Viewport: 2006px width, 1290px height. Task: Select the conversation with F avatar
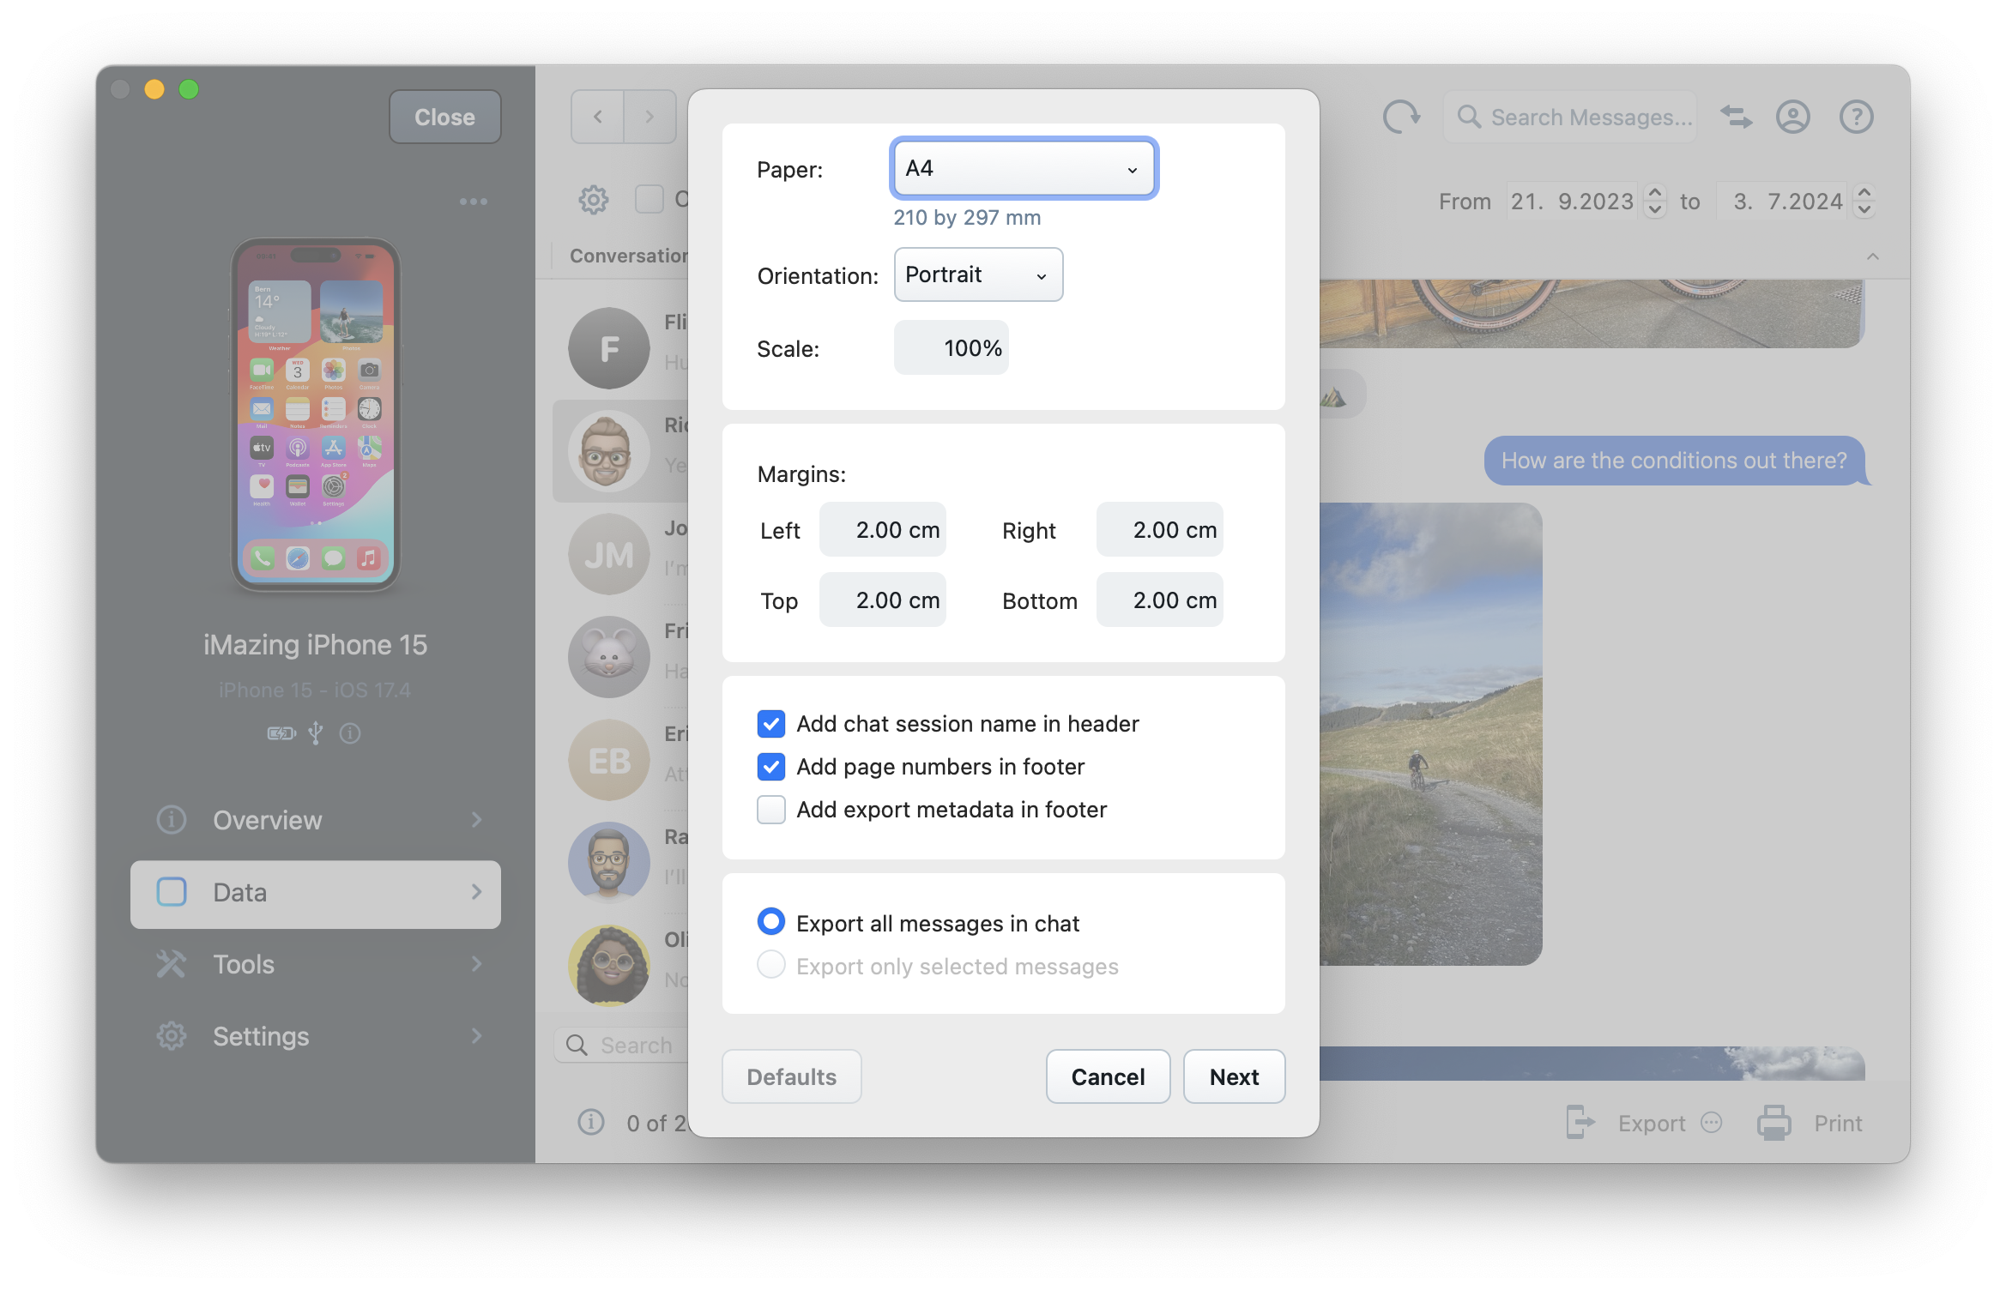(608, 348)
